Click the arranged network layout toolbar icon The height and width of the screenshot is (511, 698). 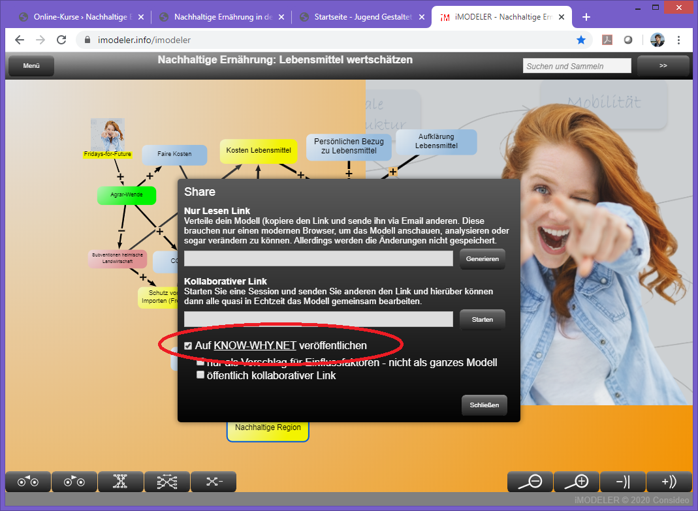click(x=167, y=482)
